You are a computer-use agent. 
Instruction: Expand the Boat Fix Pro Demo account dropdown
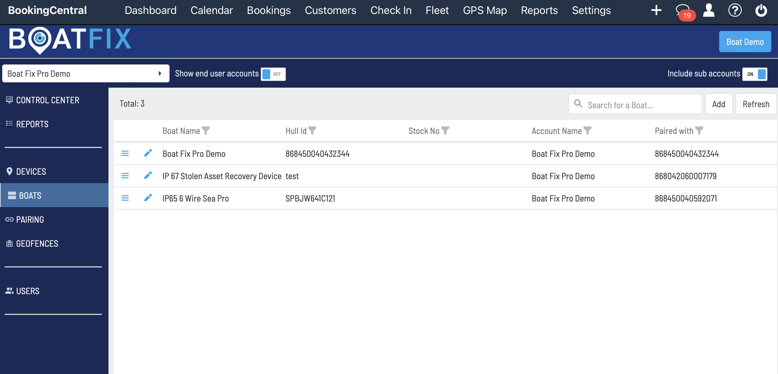(86, 73)
